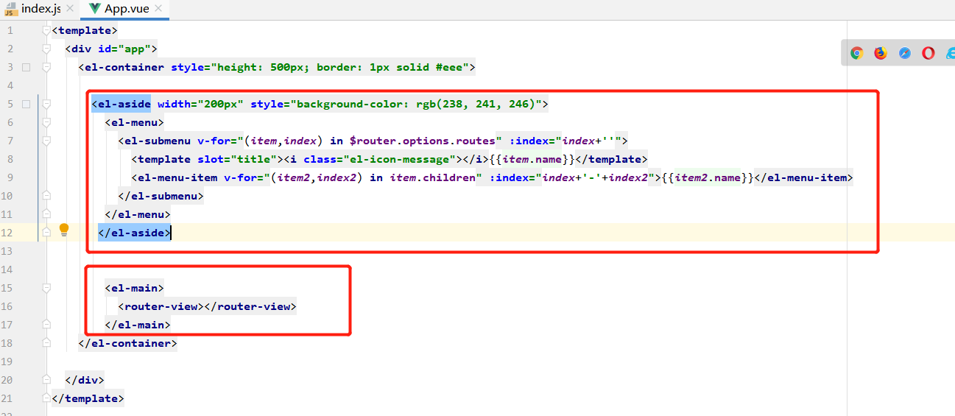
Task: Place cursor on opening <template> tag line 1
Action: coord(85,30)
